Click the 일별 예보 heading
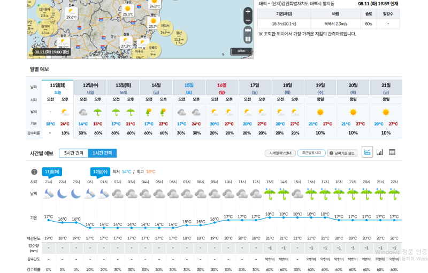Screen dimensions: 428x273 (39, 69)
